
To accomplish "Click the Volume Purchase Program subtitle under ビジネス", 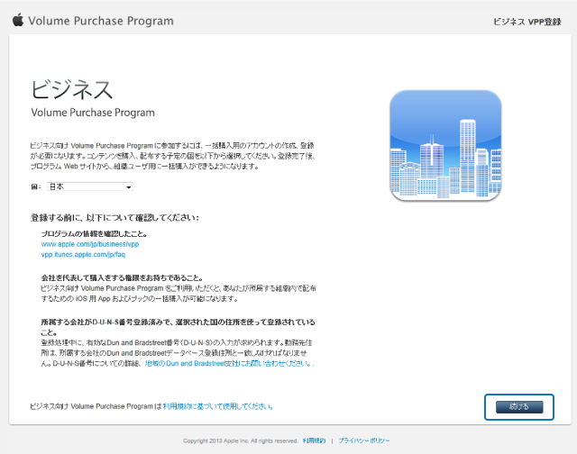I will [93, 113].
